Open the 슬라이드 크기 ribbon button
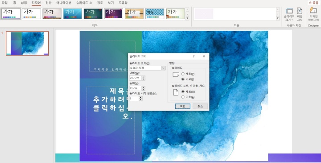This screenshot has width=321, height=163. tap(289, 15)
